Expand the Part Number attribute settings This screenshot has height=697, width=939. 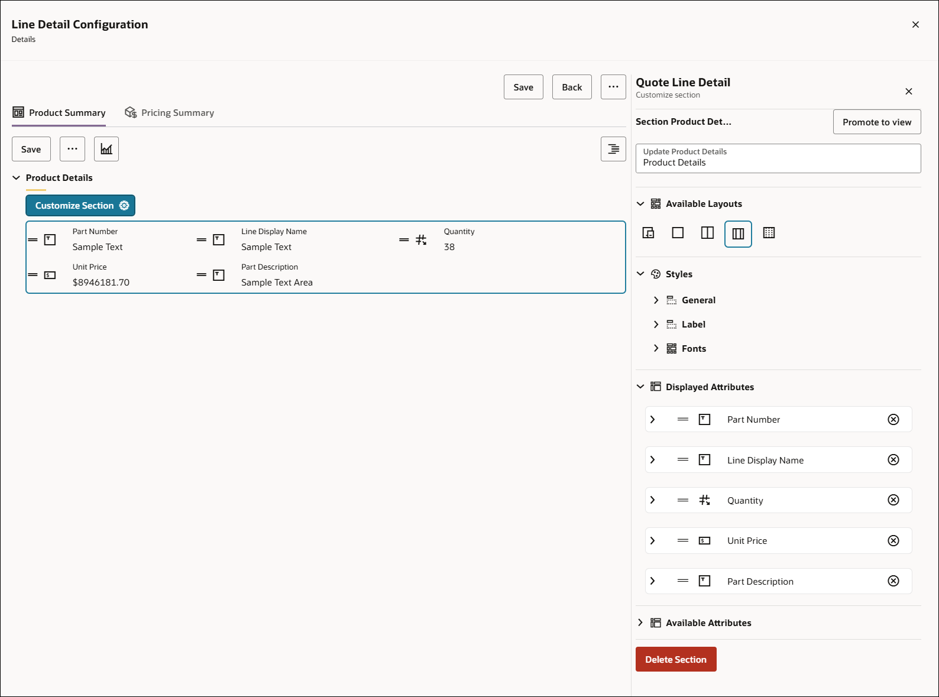(653, 419)
